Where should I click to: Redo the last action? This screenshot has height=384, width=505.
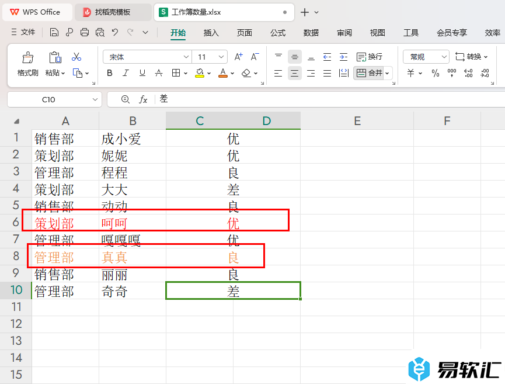pyautogui.click(x=130, y=32)
